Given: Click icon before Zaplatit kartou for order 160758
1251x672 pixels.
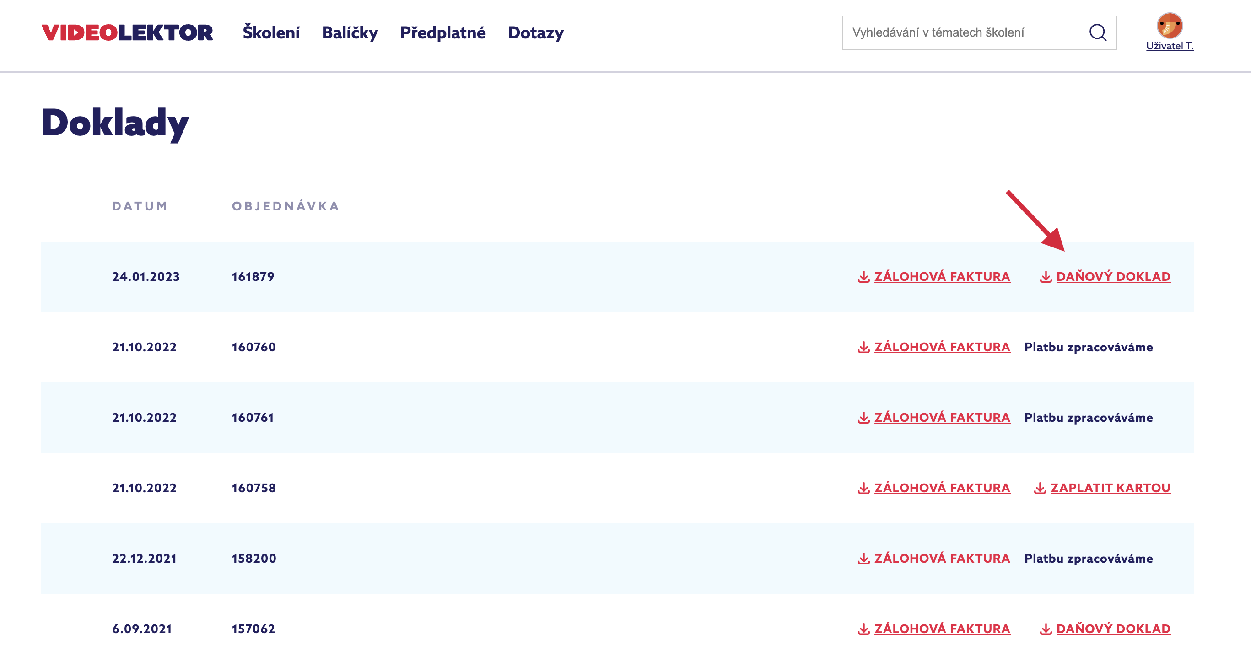Looking at the screenshot, I should click(1040, 488).
